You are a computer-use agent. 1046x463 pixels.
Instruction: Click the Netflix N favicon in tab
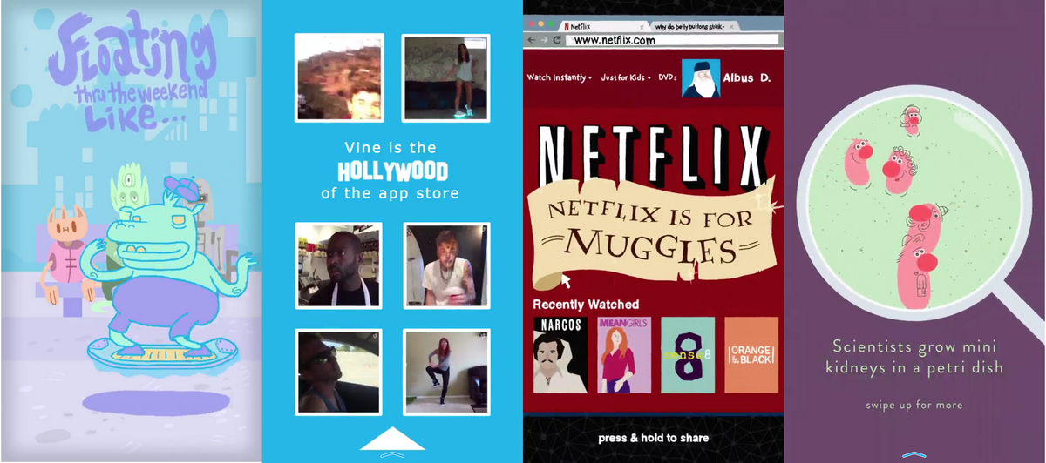click(567, 26)
